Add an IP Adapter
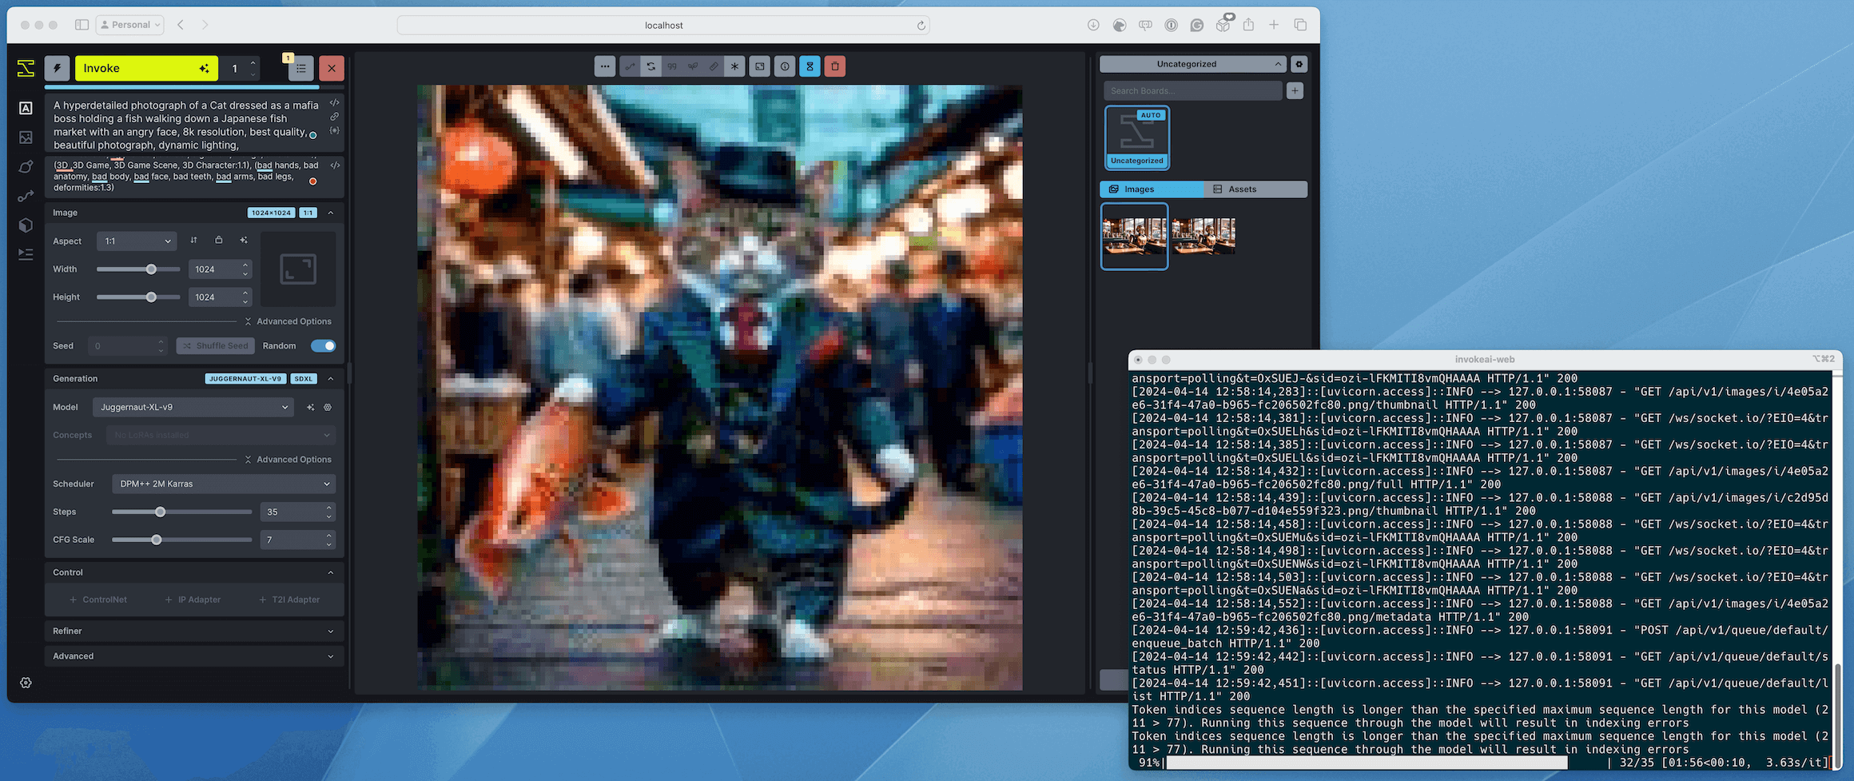Screen dimensions: 1854x781 coord(193,600)
